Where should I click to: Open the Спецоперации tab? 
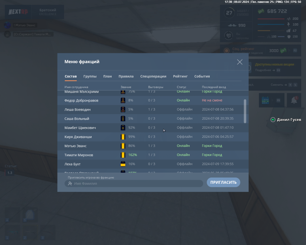(153, 76)
